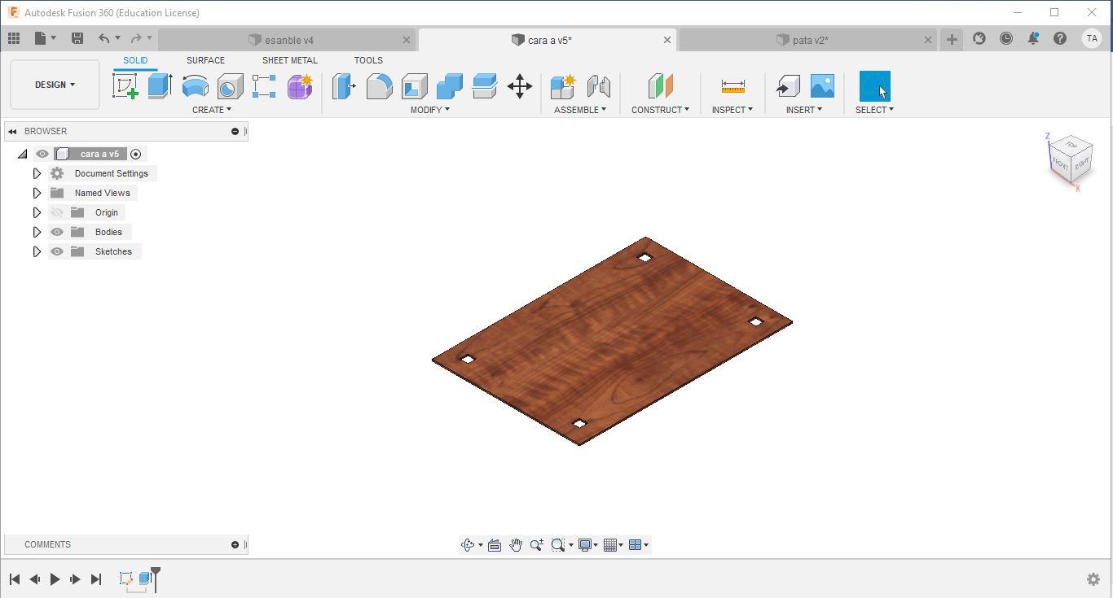Open the MODIFY dropdown menu
1113x598 pixels.
[429, 110]
